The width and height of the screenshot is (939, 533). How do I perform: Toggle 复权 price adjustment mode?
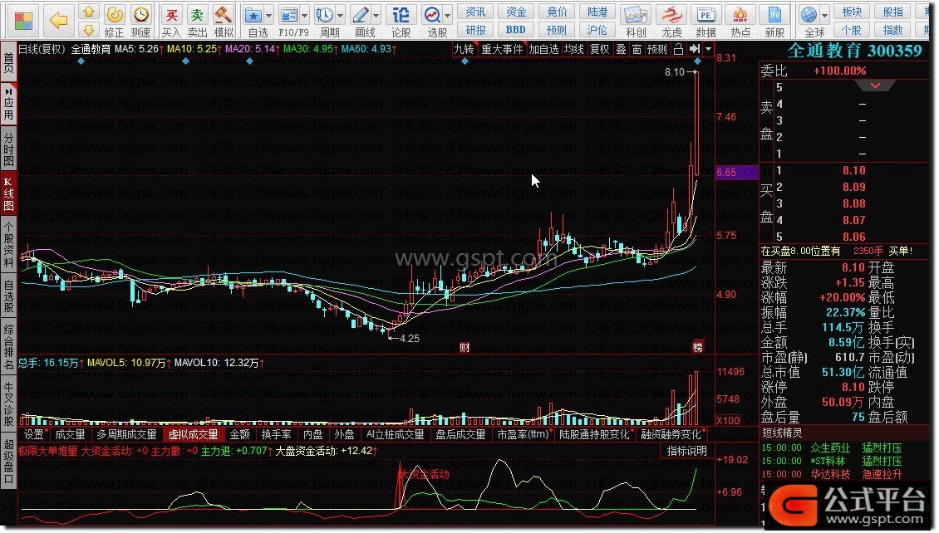coord(599,49)
